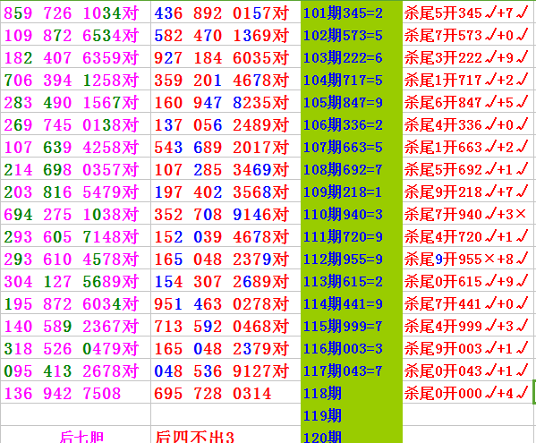Click cell '359 201 4678对'
The image size is (536, 443).
point(225,80)
